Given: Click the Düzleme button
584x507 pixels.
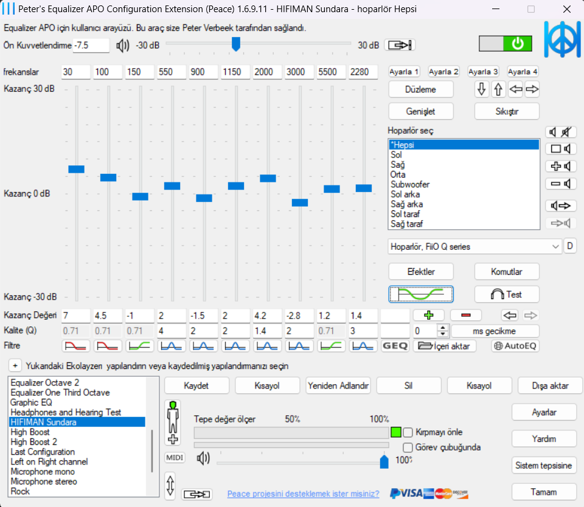Looking at the screenshot, I should [421, 89].
